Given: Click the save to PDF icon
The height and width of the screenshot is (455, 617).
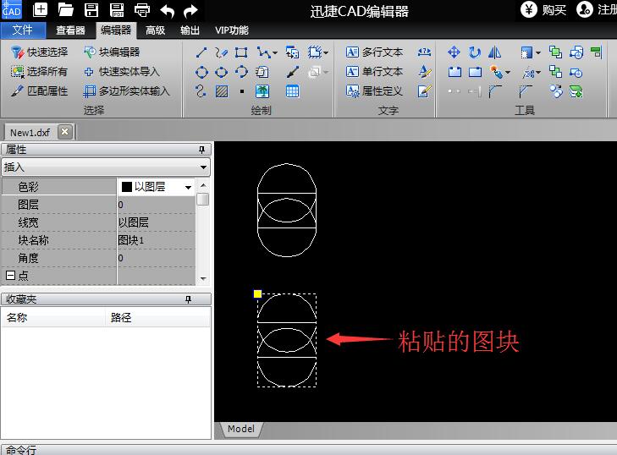Looking at the screenshot, I should coord(117,10).
